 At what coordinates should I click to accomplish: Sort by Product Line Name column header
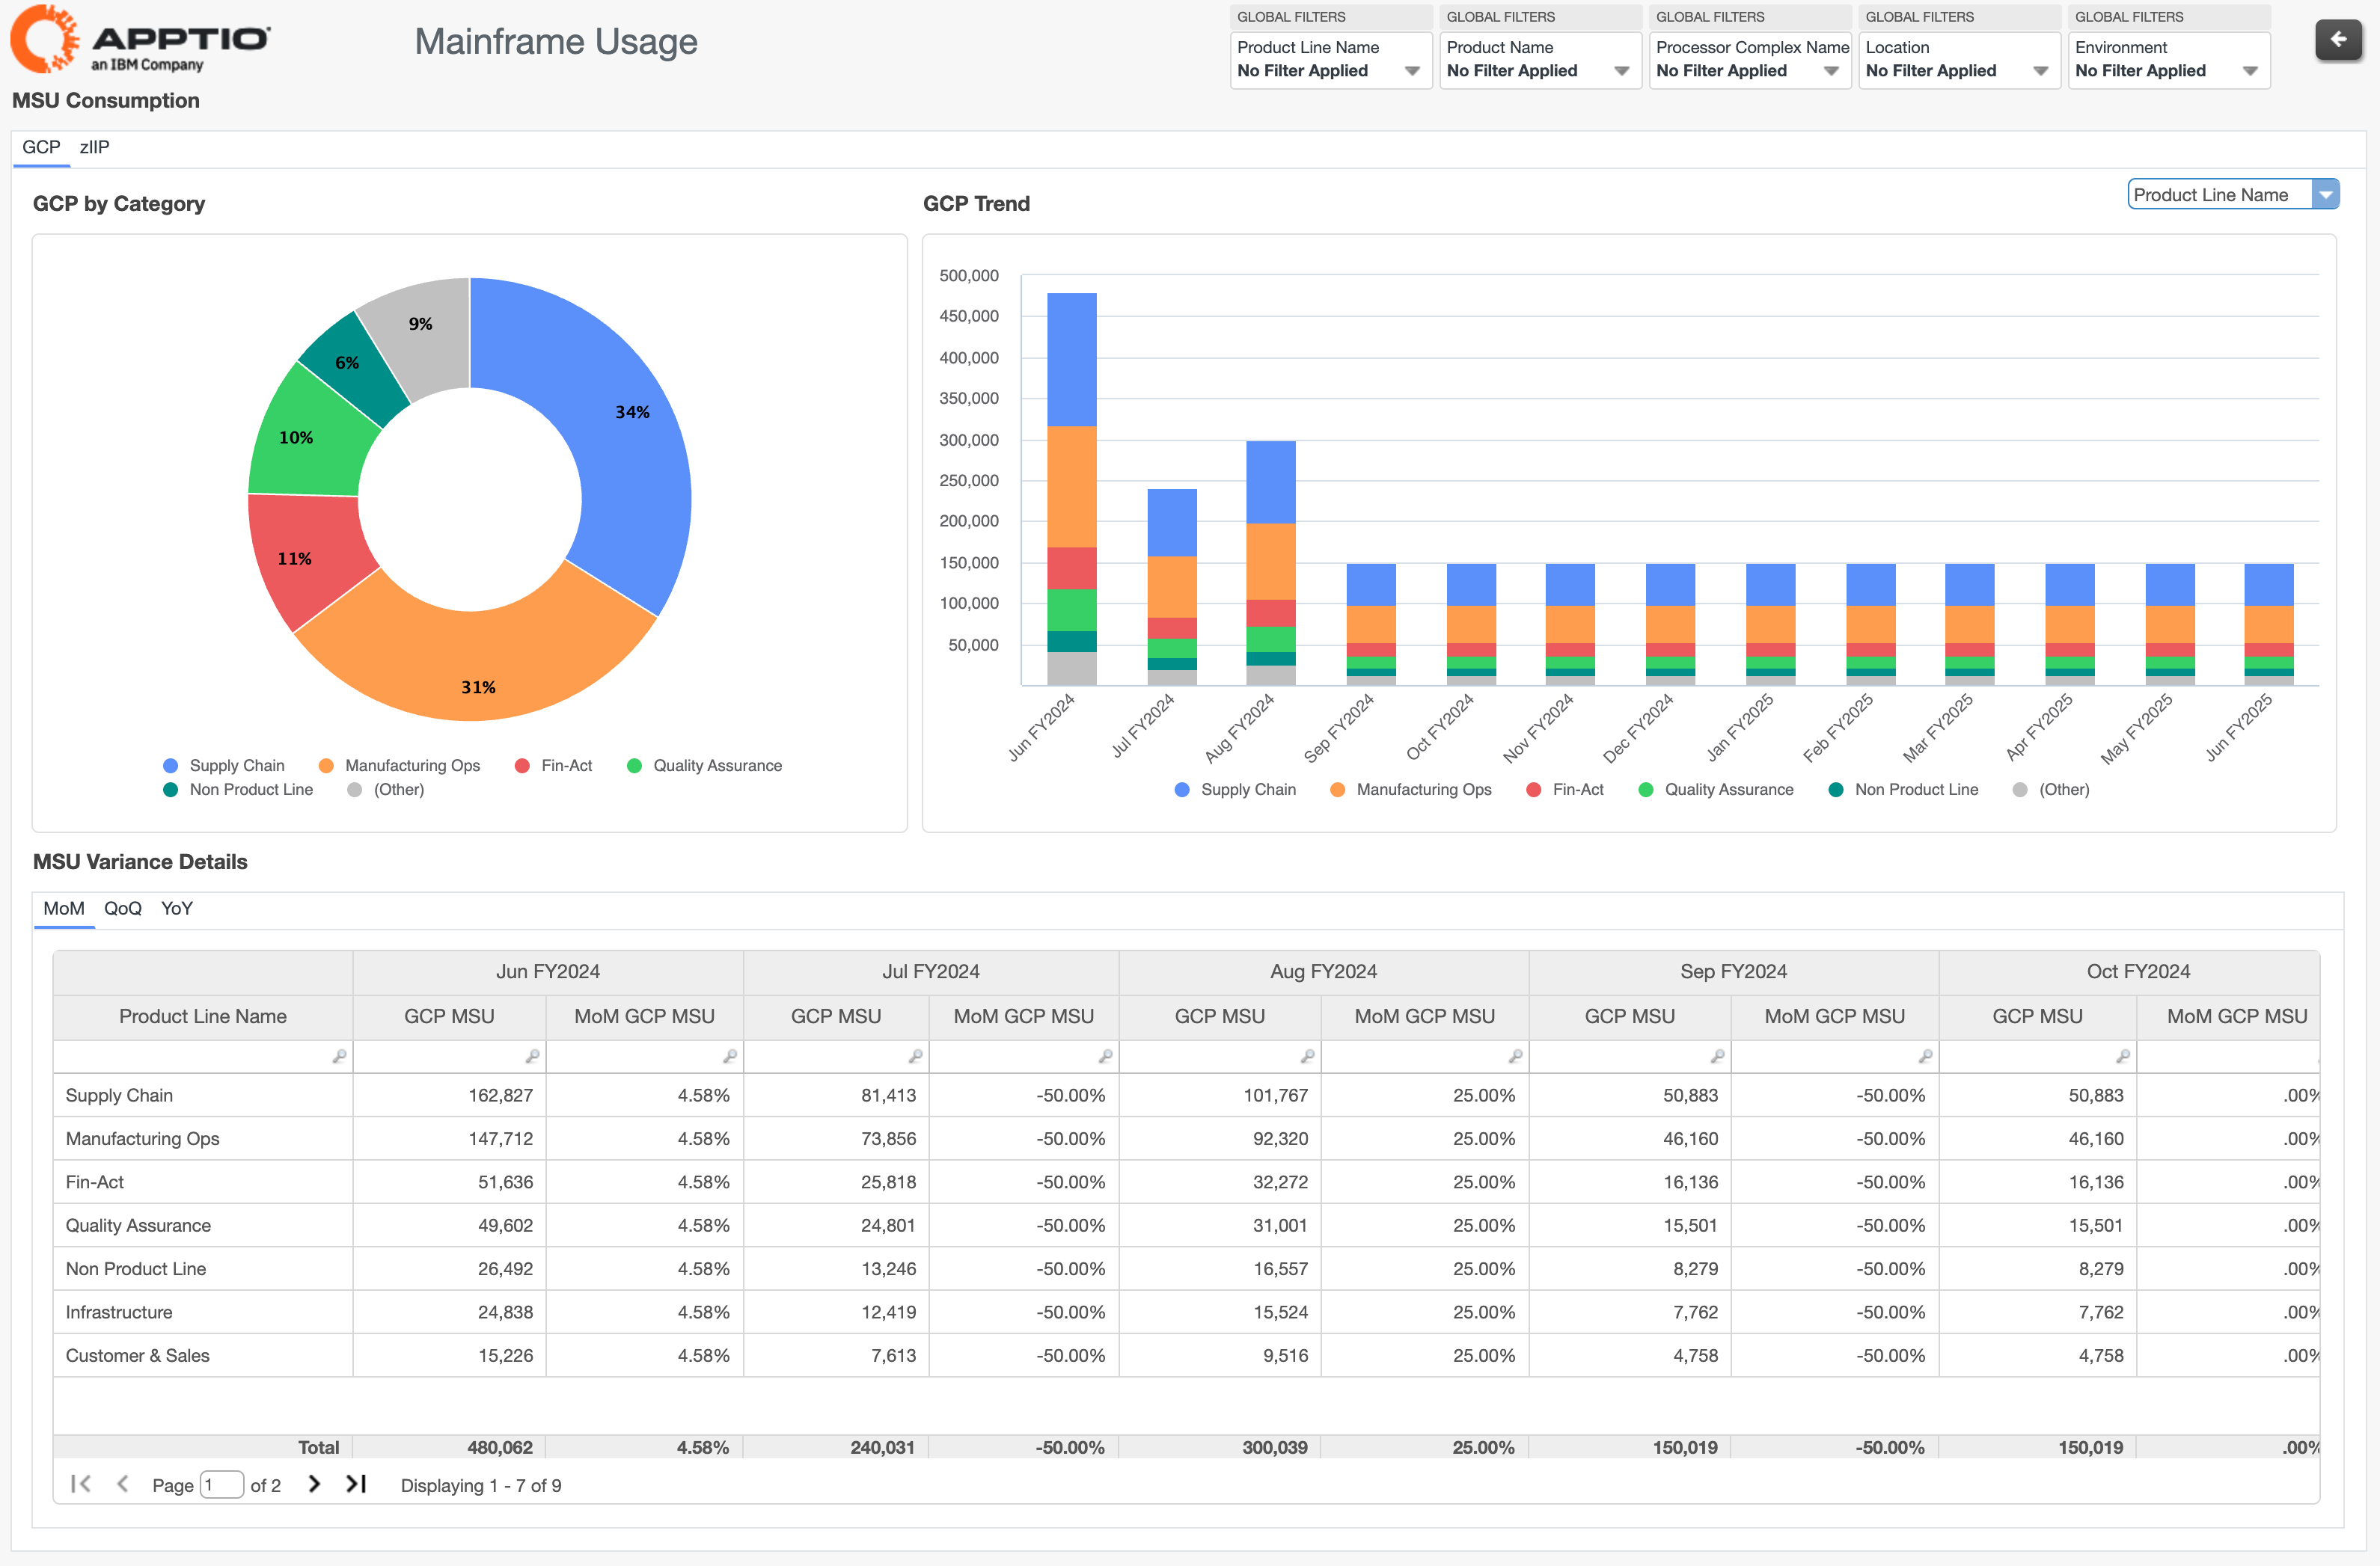point(203,1016)
